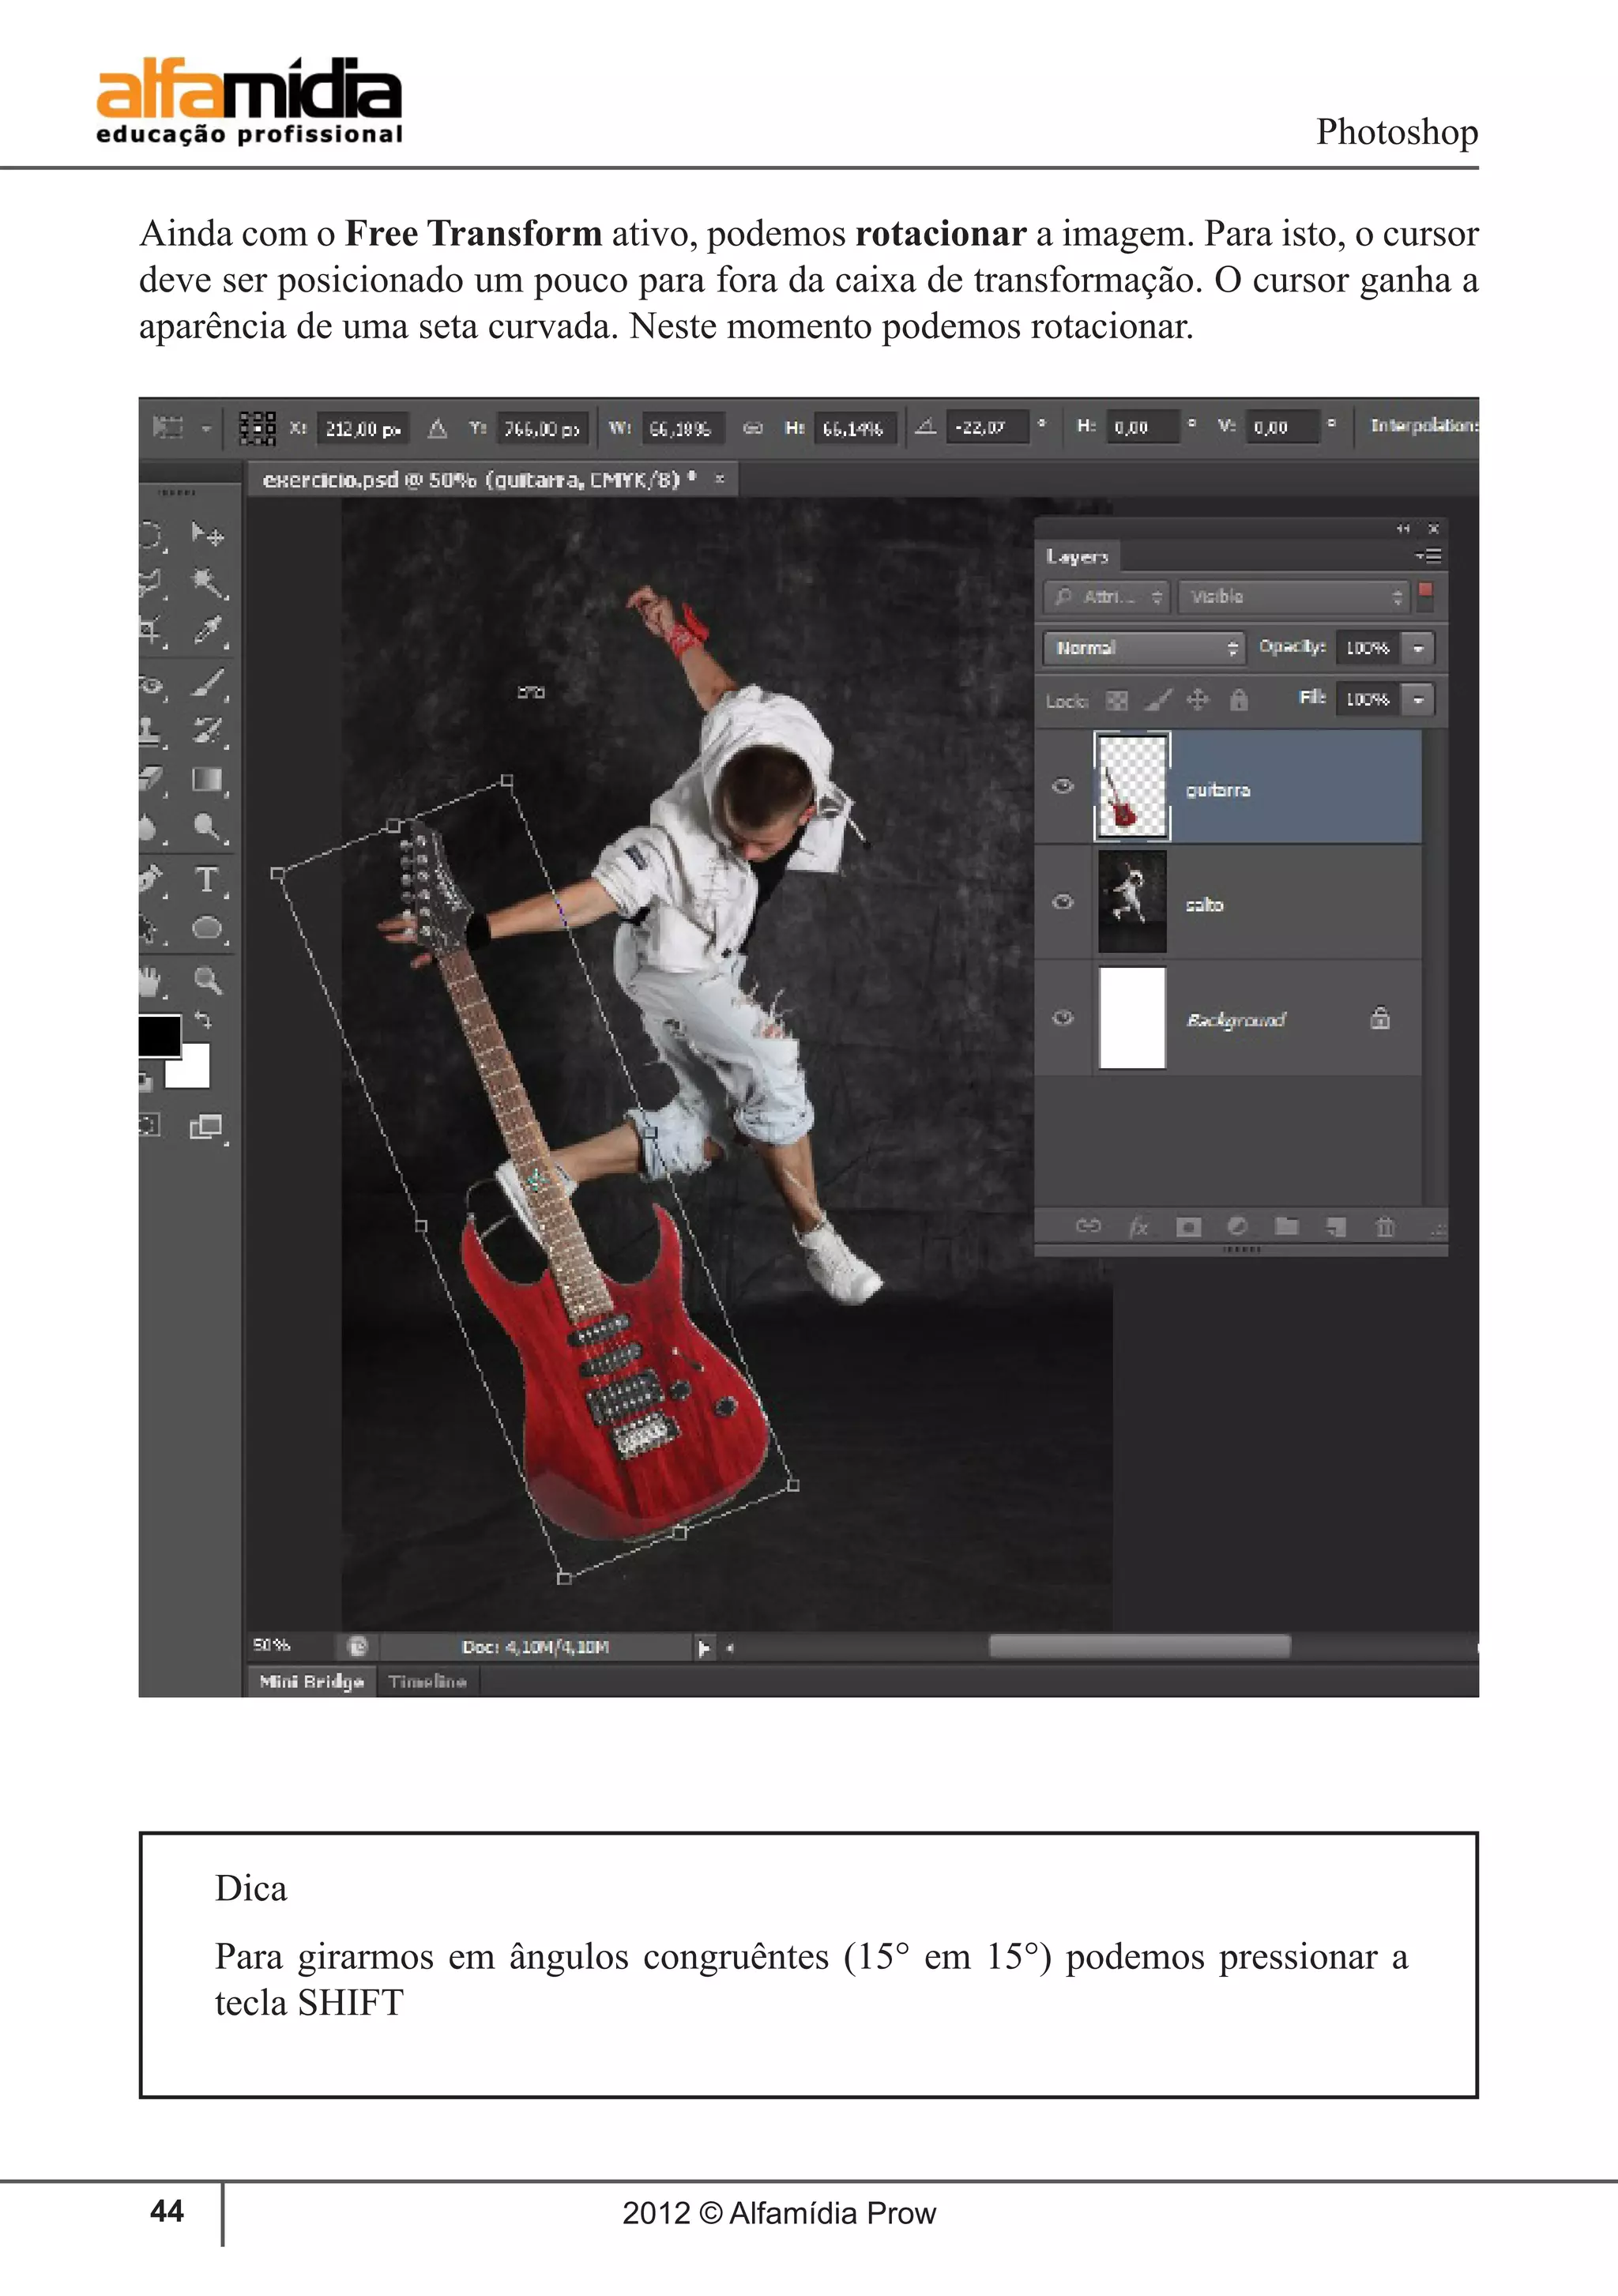Click the foreground color swatch
Viewport: 1618px width, 2296px height.
tap(159, 1035)
